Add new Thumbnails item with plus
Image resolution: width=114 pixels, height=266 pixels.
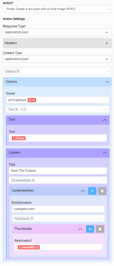tap(90, 229)
